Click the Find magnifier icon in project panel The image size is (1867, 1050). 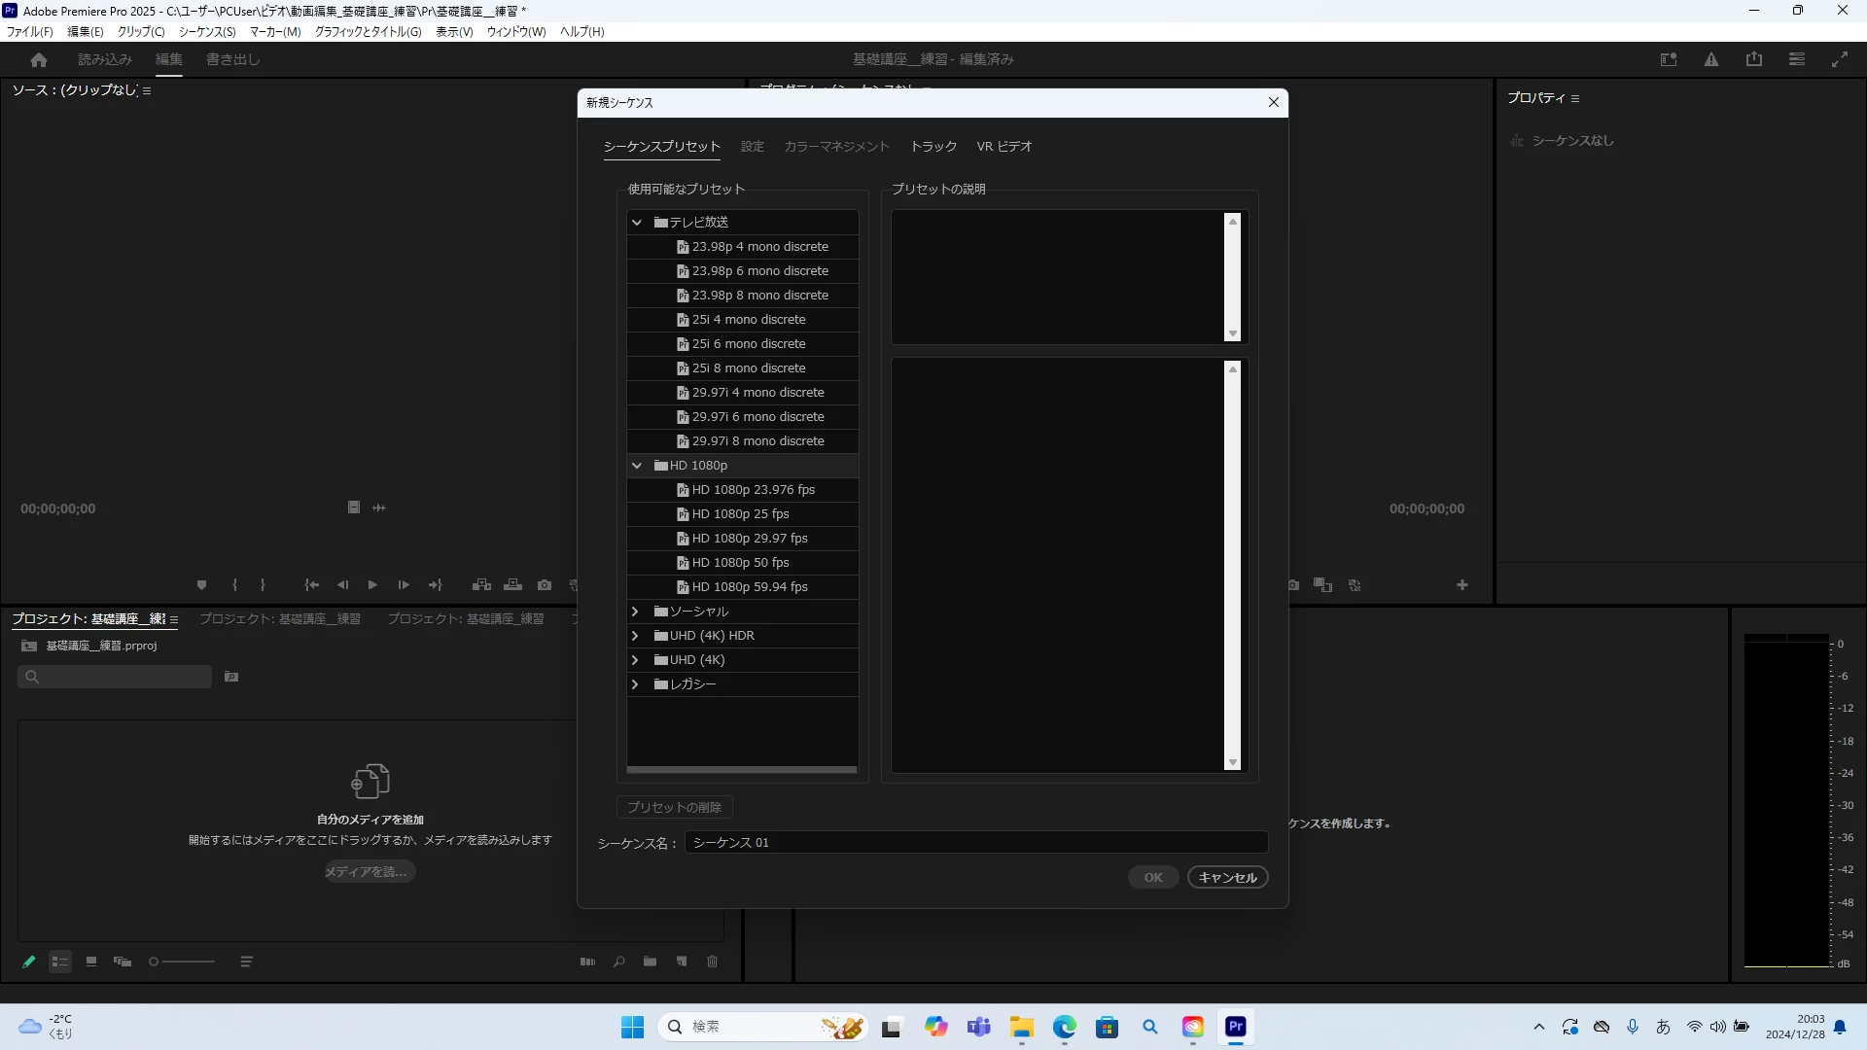[x=618, y=962]
